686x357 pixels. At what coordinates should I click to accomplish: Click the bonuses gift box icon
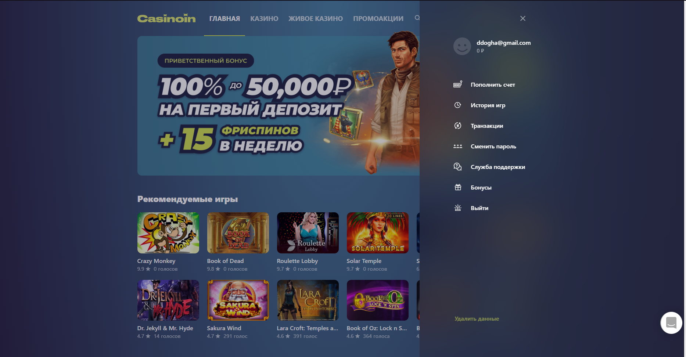point(458,187)
